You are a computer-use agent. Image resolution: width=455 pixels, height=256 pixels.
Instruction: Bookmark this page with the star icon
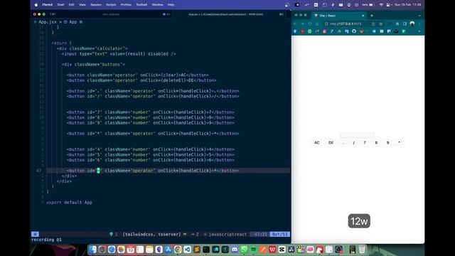pyautogui.click(x=381, y=23)
